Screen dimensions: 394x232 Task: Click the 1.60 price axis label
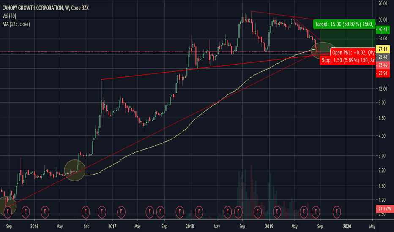(382, 186)
